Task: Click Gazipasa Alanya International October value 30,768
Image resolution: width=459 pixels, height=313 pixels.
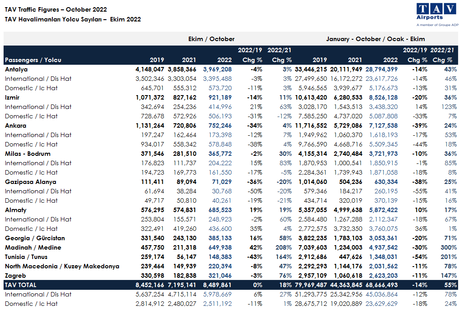Action: pos(222,191)
